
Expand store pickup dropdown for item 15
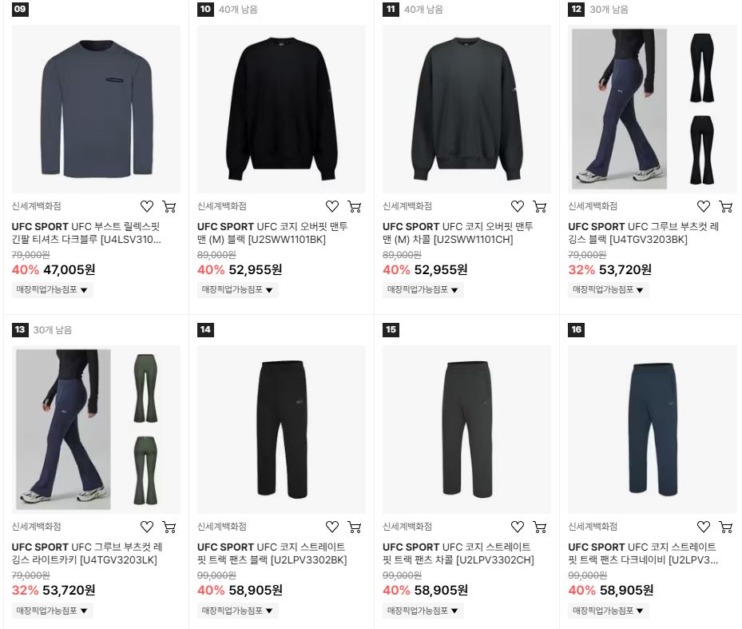point(423,611)
